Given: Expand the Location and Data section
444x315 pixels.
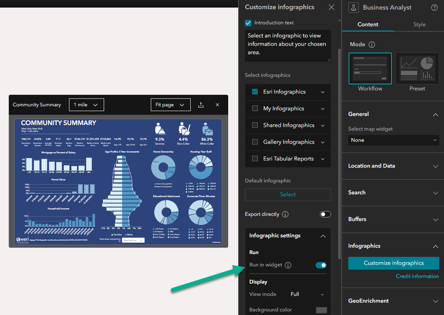Looking at the screenshot, I should point(436,166).
